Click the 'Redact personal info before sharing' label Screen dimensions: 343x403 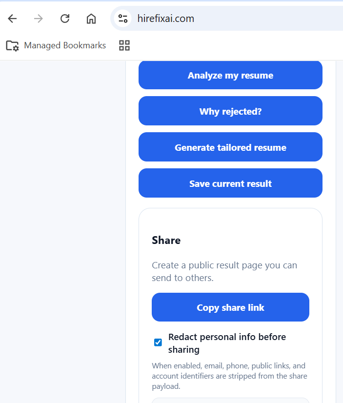(x=227, y=343)
